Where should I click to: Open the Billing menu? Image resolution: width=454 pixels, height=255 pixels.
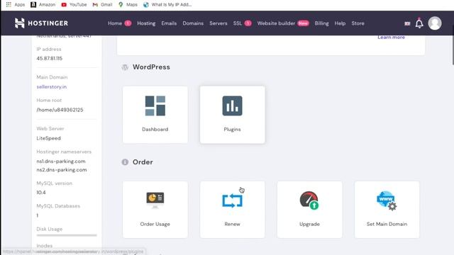pyautogui.click(x=321, y=23)
